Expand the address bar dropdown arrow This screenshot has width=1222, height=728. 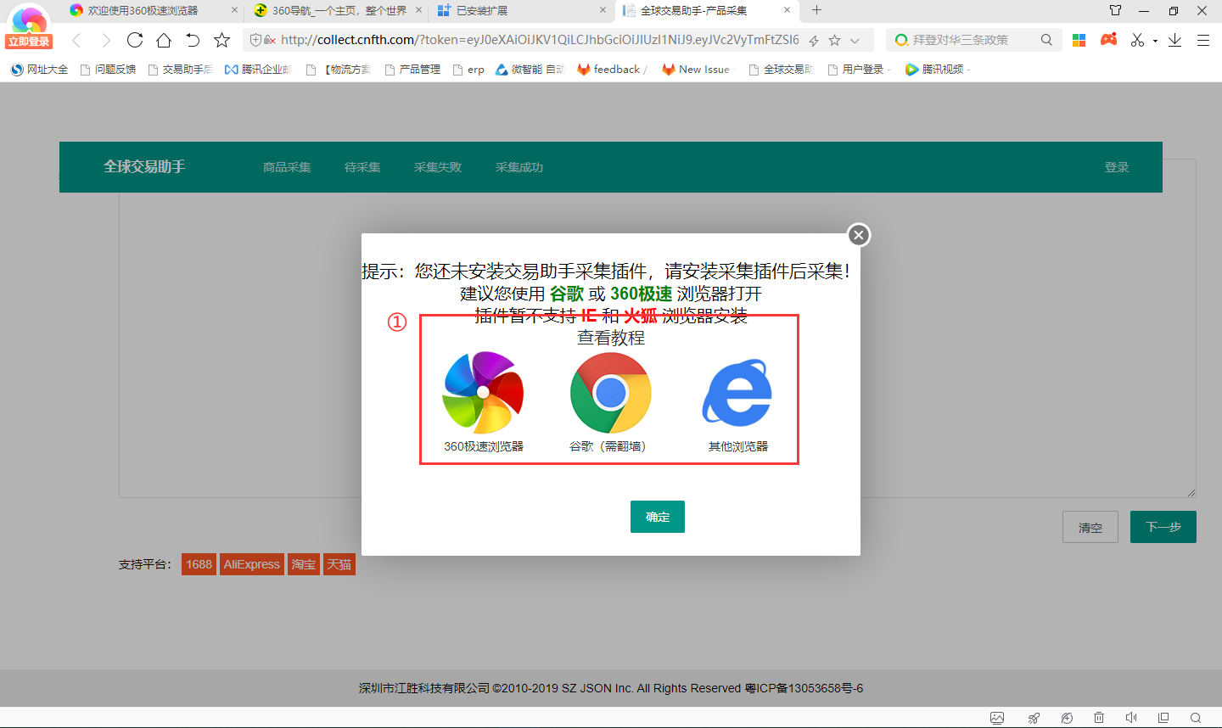(x=855, y=41)
